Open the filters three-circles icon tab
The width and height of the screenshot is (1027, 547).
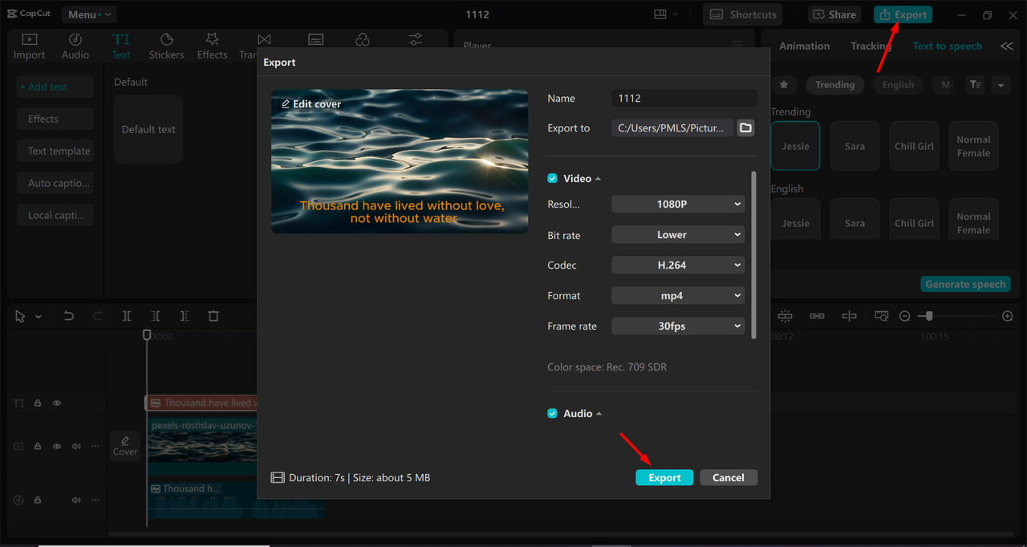(363, 40)
